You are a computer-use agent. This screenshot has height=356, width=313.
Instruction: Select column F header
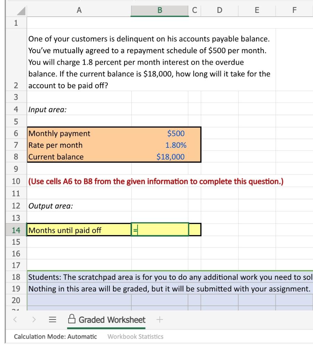[294, 10]
